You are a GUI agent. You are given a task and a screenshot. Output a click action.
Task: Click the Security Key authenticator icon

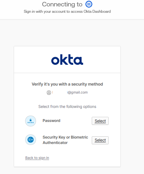pyautogui.click(x=31, y=140)
